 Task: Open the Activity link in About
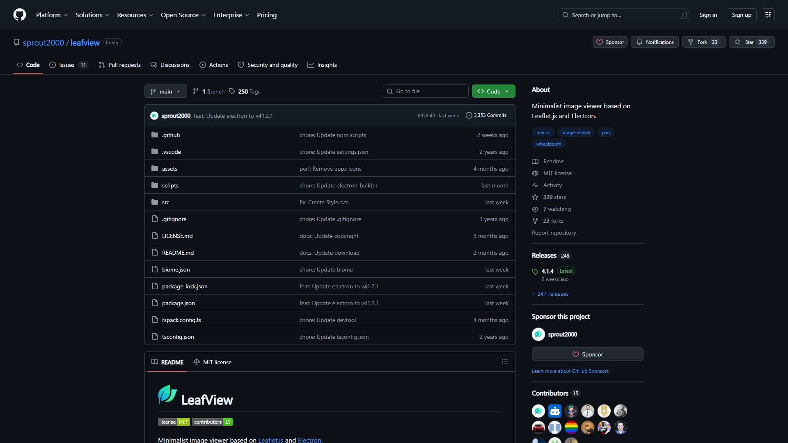(547, 185)
